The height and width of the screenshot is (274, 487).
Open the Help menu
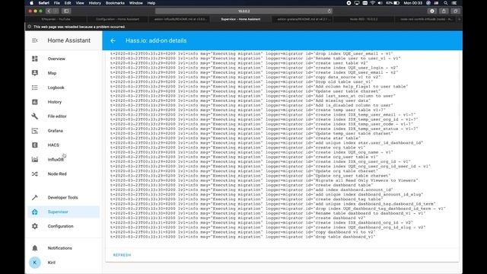[151, 3]
